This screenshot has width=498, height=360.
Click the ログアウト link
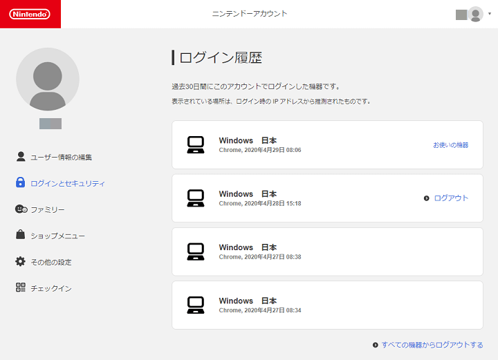(451, 198)
